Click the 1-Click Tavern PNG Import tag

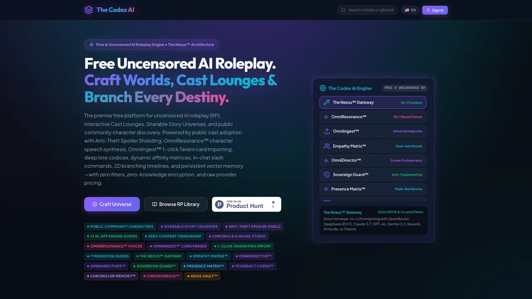coord(242,246)
